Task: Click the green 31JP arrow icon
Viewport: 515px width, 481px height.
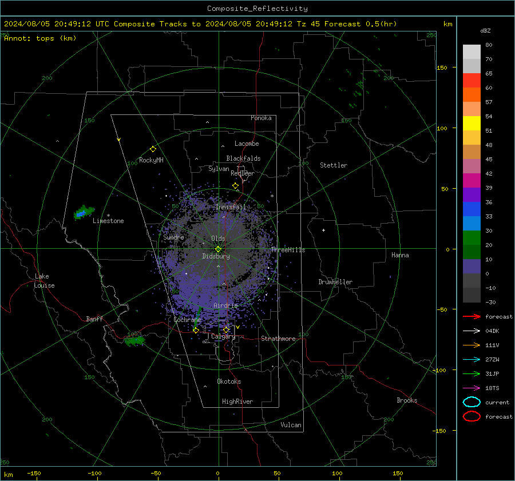Action: [472, 373]
